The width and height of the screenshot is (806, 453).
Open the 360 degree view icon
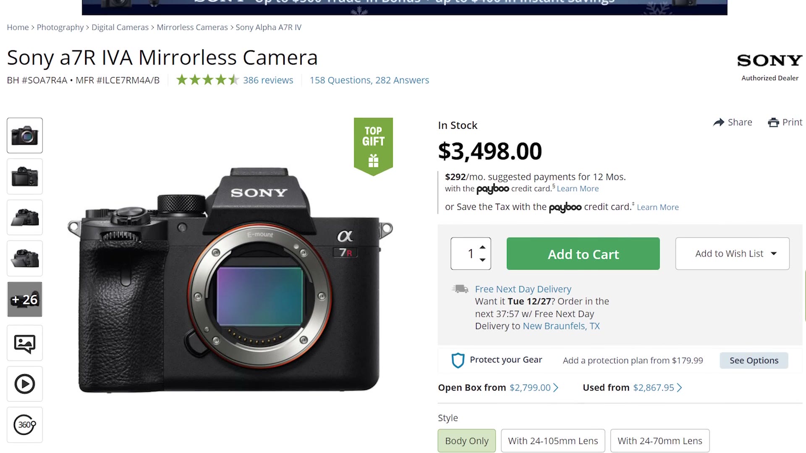pyautogui.click(x=25, y=425)
